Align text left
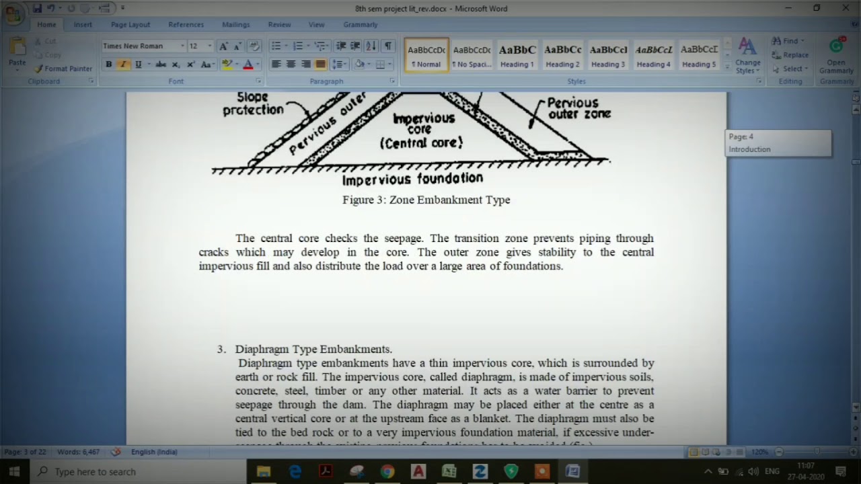 (276, 65)
